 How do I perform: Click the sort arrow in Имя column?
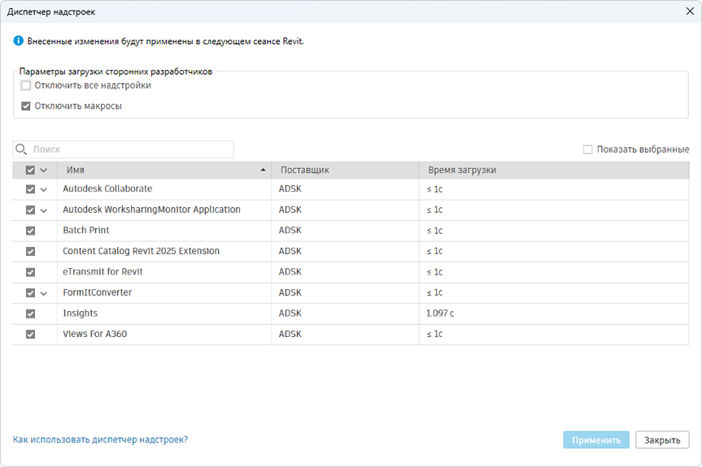[x=263, y=170]
